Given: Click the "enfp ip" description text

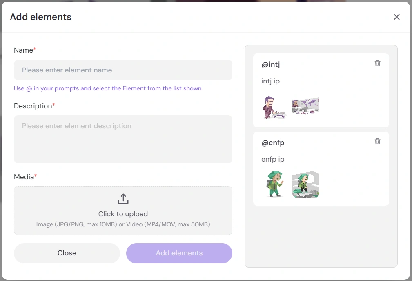Looking at the screenshot, I should (x=273, y=159).
